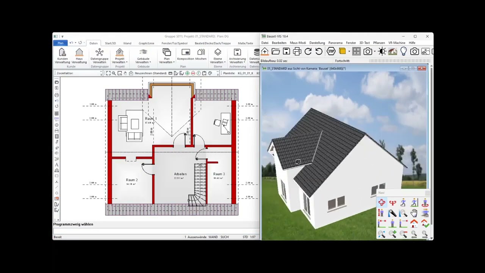The width and height of the screenshot is (485, 273).
Task: Click the print icon in the VIS toolbar
Action: point(297,52)
